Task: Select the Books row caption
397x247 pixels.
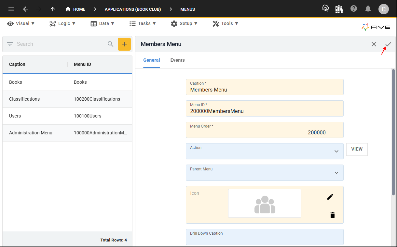Action: 16,82
